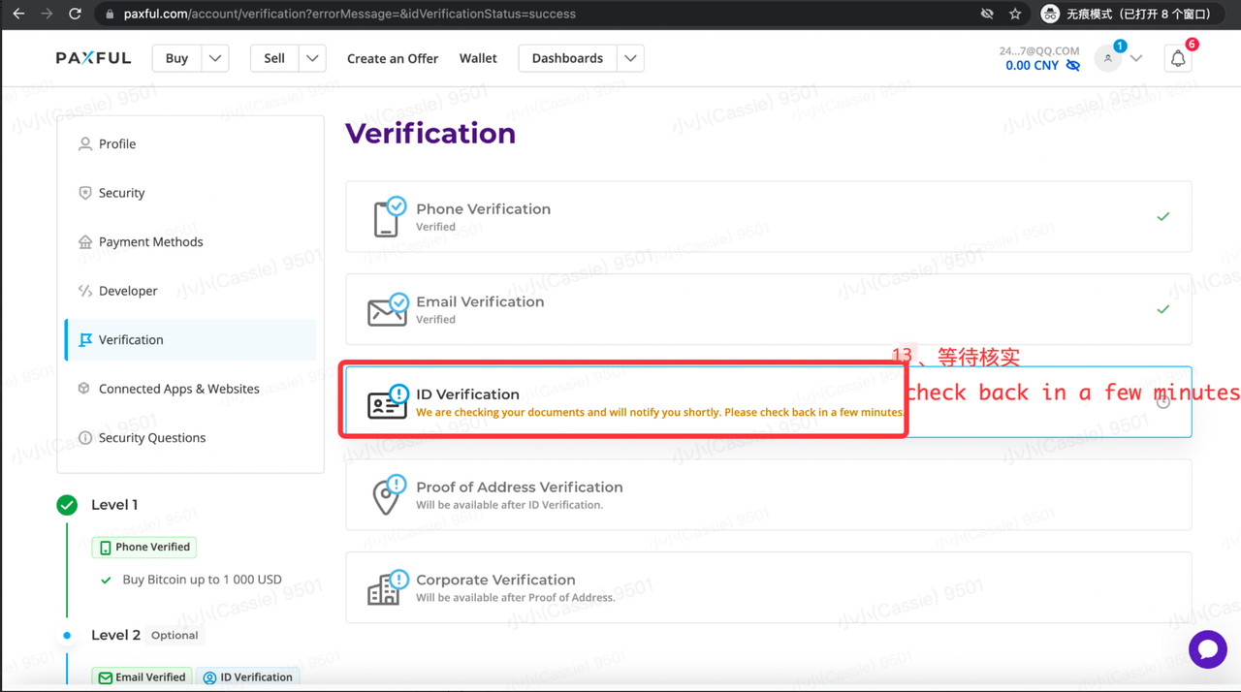Open the Dashboards dropdown arrow

[630, 58]
